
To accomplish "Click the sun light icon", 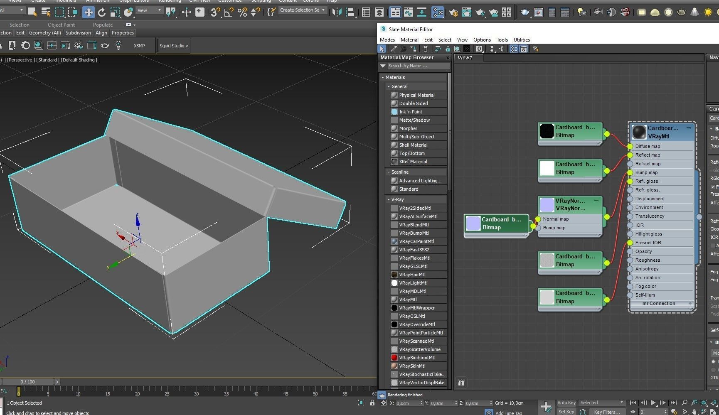I will [708, 12].
